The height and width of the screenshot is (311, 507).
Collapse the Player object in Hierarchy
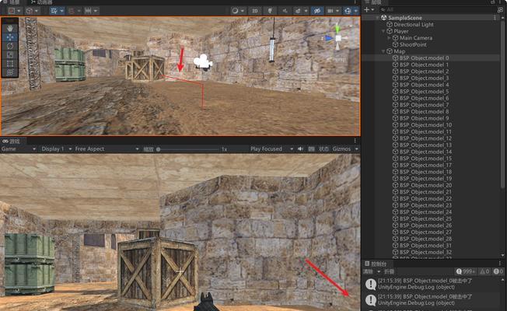(383, 31)
